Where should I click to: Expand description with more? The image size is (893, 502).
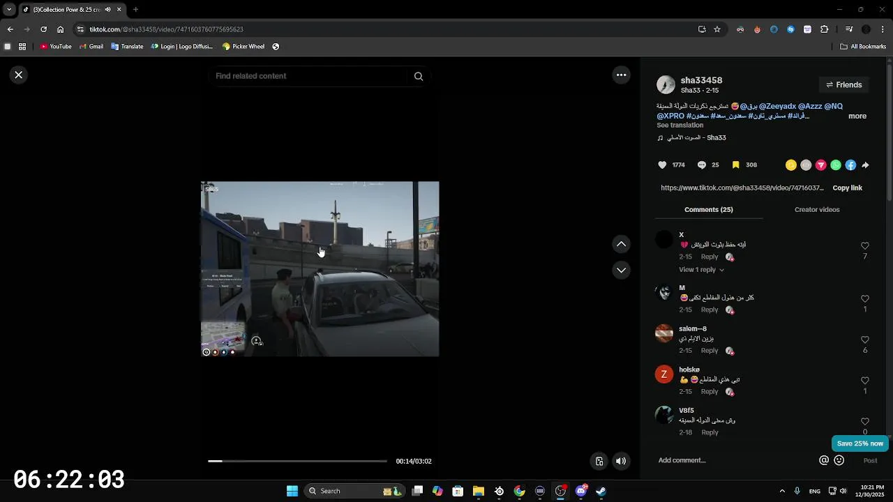pyautogui.click(x=857, y=116)
